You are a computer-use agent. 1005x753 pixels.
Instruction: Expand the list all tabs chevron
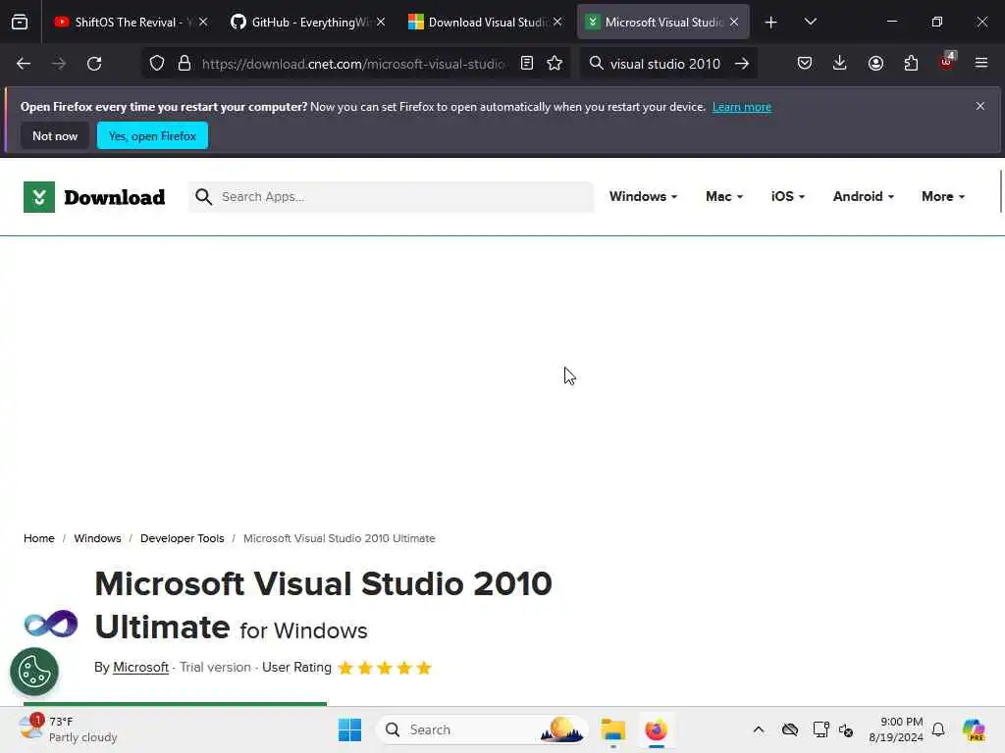tap(810, 22)
